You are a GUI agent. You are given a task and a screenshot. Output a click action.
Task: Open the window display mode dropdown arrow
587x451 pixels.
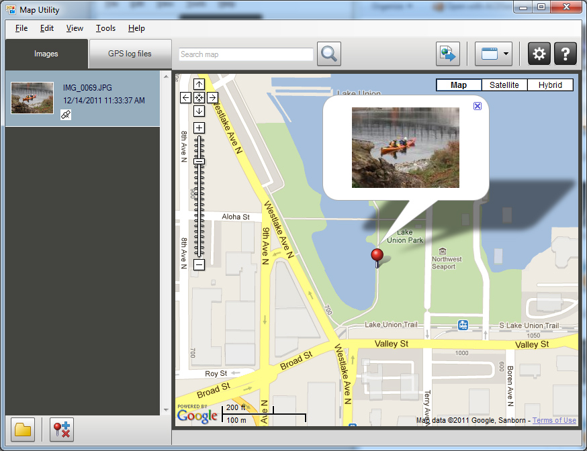(x=506, y=54)
